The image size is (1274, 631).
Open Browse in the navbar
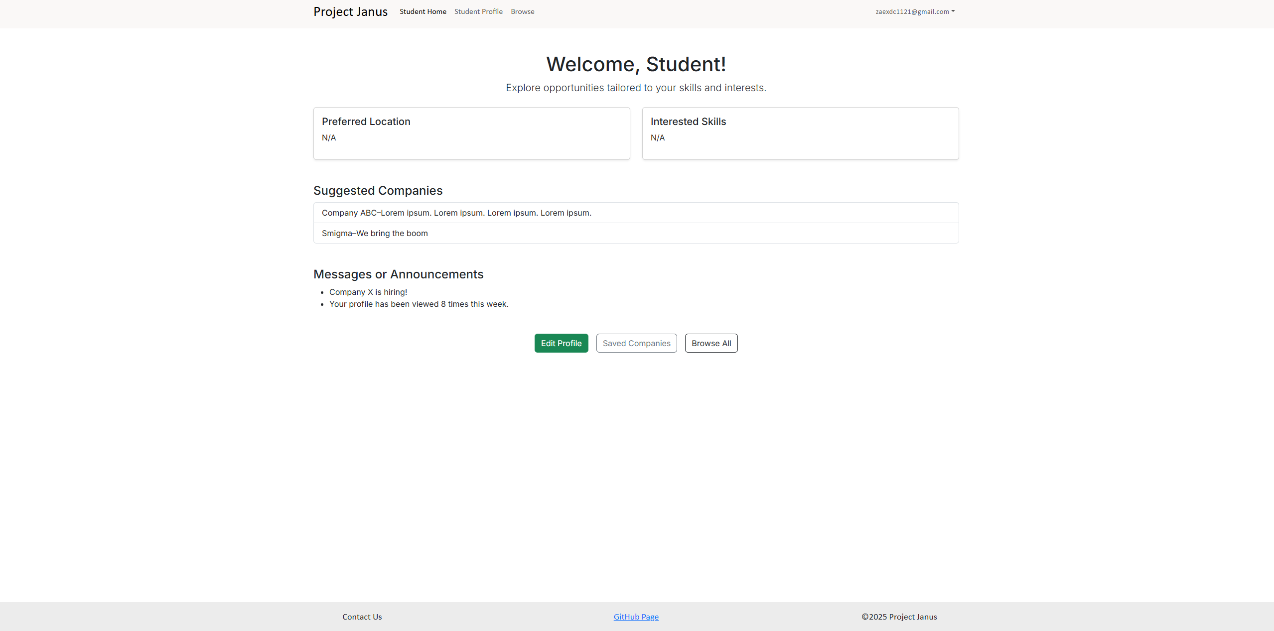[x=522, y=11]
